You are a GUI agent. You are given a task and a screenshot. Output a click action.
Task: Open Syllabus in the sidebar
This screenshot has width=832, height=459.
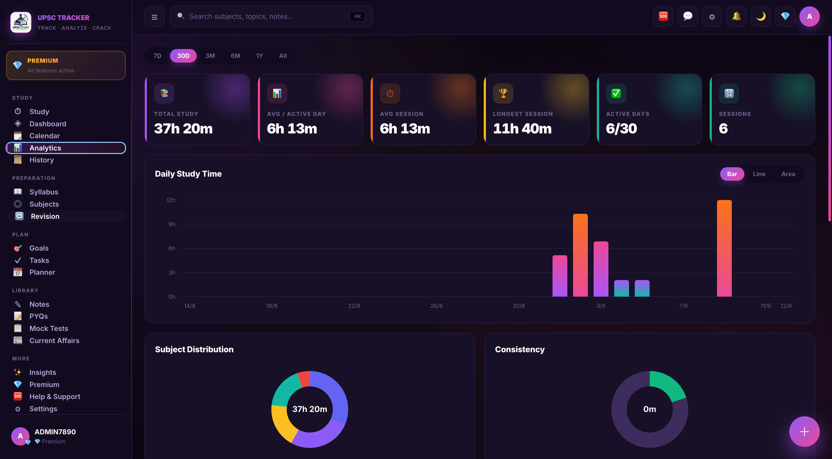pyautogui.click(x=66, y=192)
